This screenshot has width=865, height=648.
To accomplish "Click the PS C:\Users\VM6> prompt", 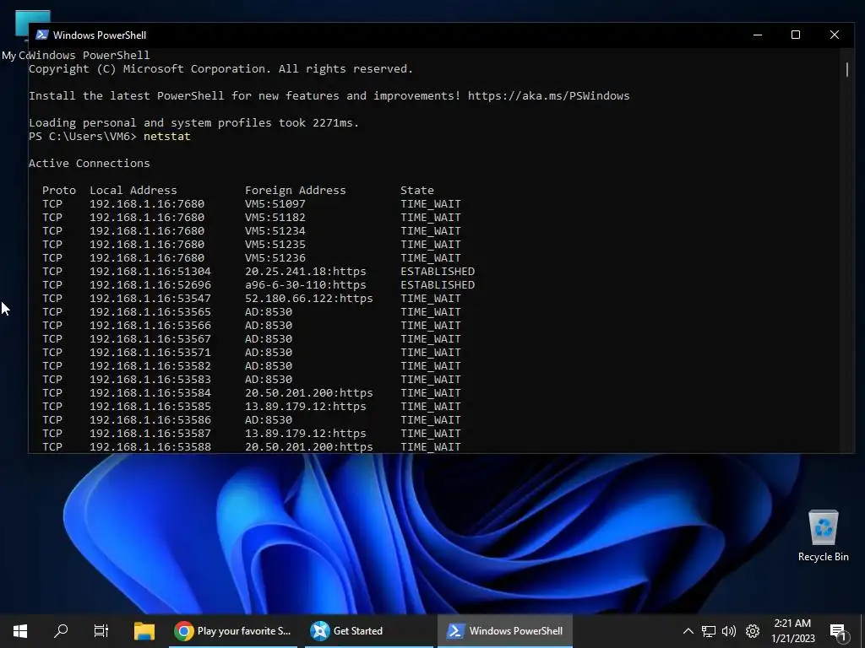I will pos(83,136).
